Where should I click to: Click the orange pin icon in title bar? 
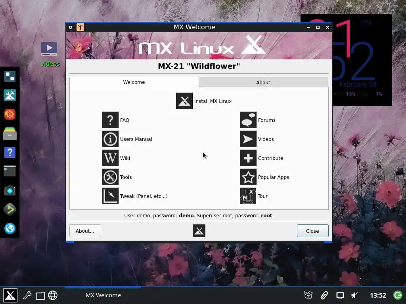pyautogui.click(x=80, y=27)
